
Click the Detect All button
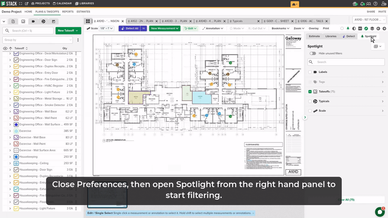click(130, 28)
